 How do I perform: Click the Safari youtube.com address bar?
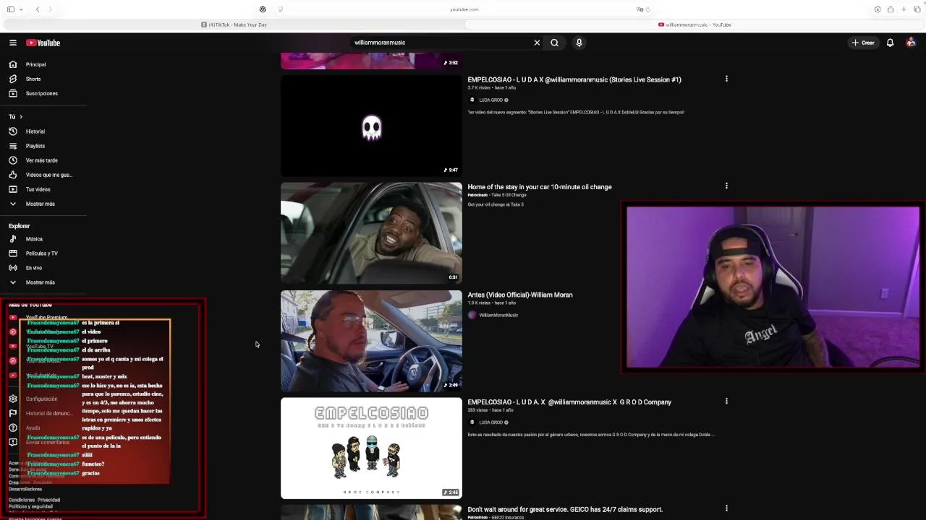(x=464, y=9)
